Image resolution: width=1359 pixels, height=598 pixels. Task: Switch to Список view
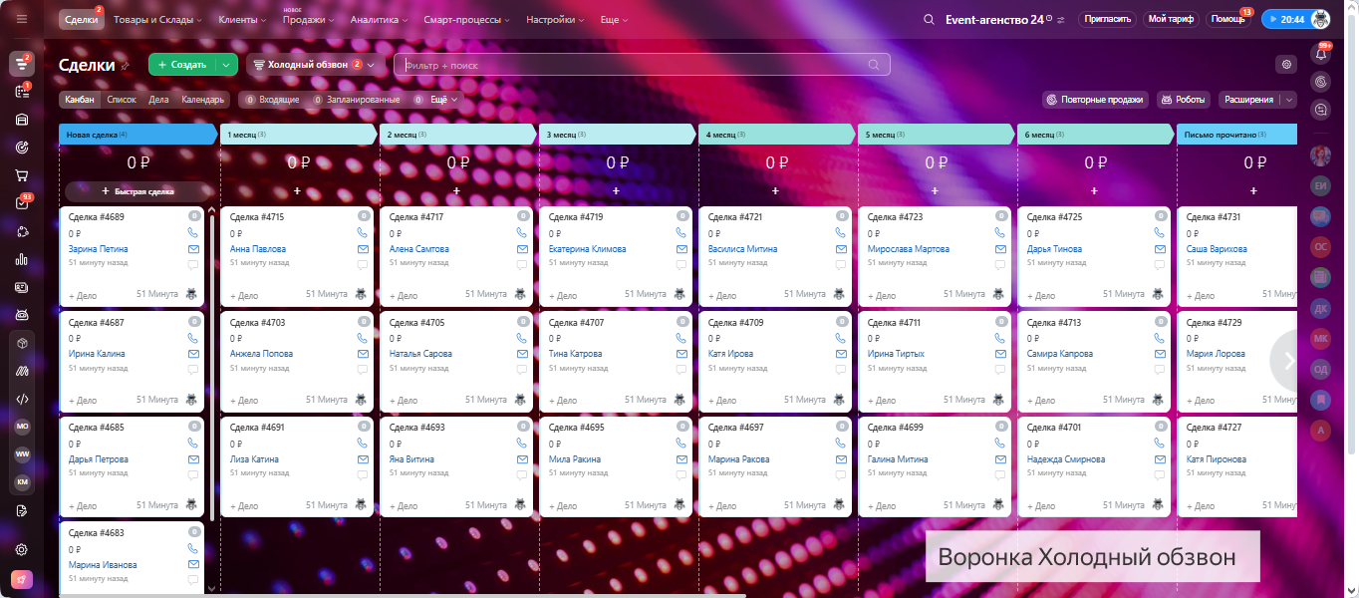coord(121,100)
